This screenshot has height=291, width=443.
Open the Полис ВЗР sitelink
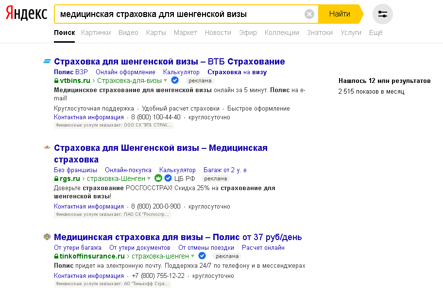(71, 72)
